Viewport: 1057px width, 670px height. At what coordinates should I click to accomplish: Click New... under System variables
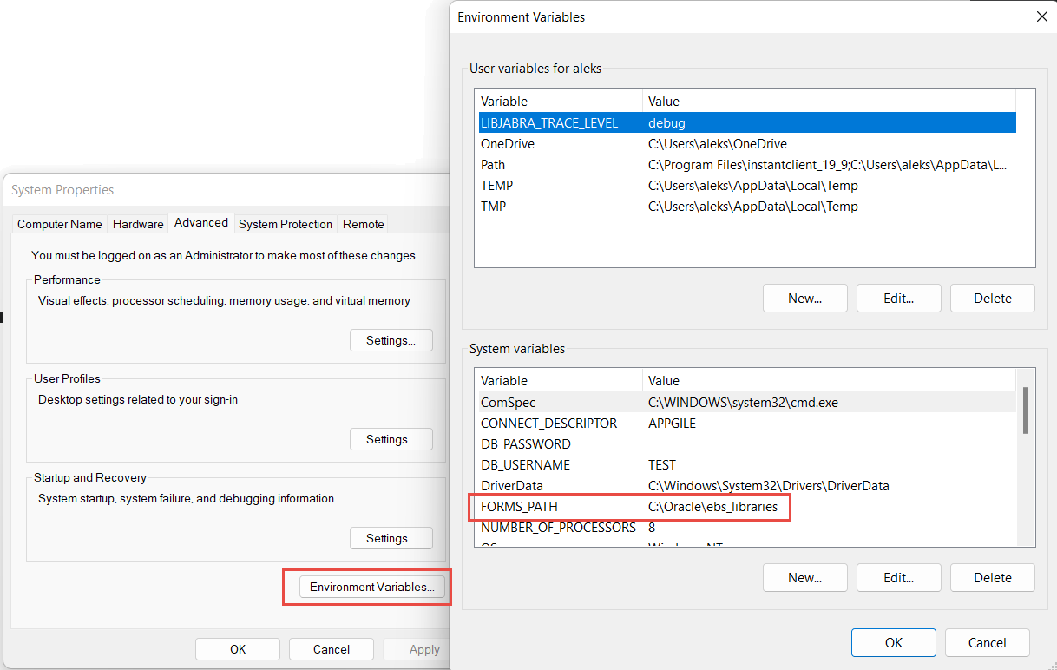pyautogui.click(x=805, y=577)
